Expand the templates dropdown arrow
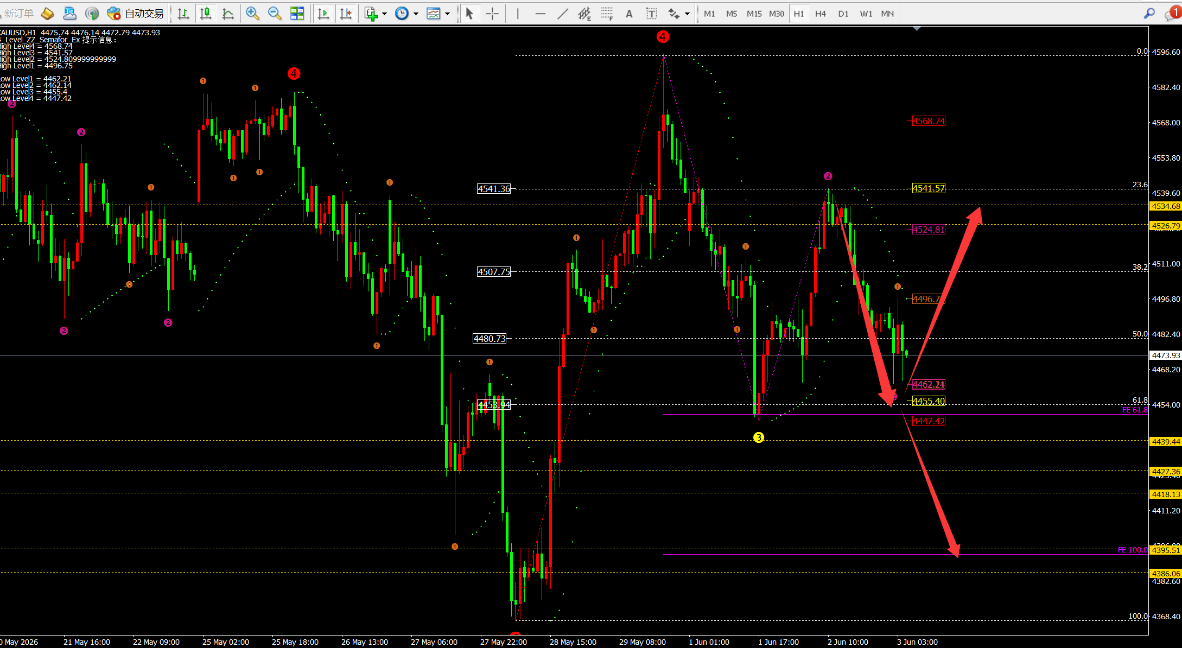 click(x=448, y=14)
